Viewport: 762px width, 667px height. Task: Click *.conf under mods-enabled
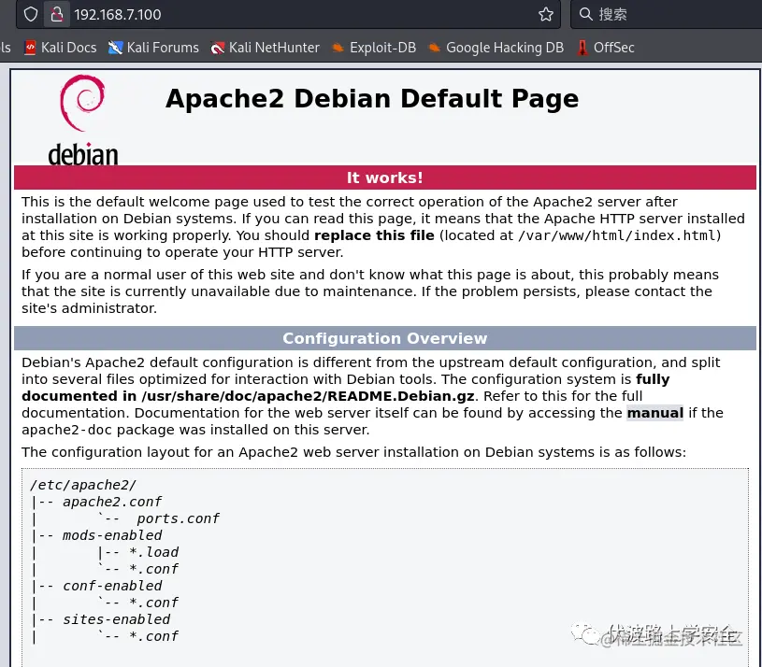tap(154, 569)
